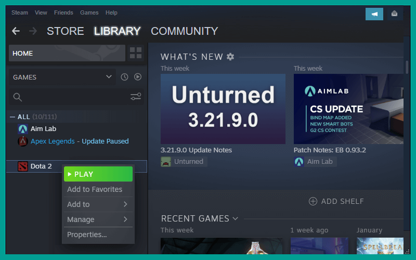416x260 pixels.
Task: Open the View menu
Action: pyautogui.click(x=41, y=12)
